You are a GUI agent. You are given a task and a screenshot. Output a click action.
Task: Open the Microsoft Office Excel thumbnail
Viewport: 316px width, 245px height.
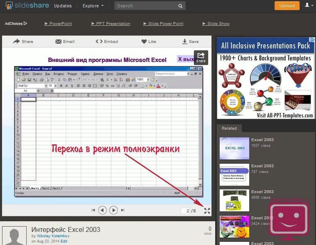pyautogui.click(x=234, y=200)
